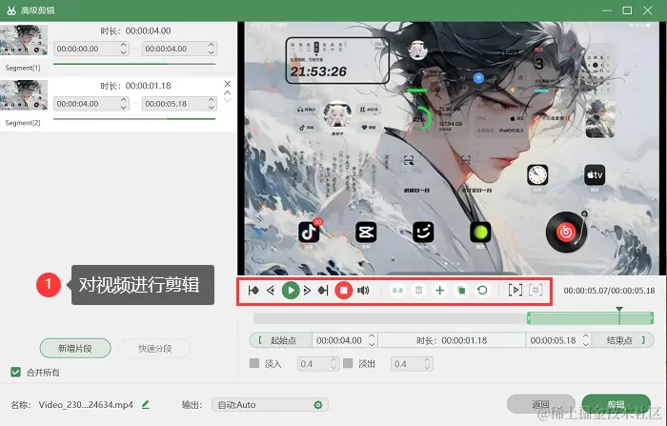The image size is (667, 426).
Task: Increase the 起始点 time 00:00:04.00
Action: tap(372, 336)
